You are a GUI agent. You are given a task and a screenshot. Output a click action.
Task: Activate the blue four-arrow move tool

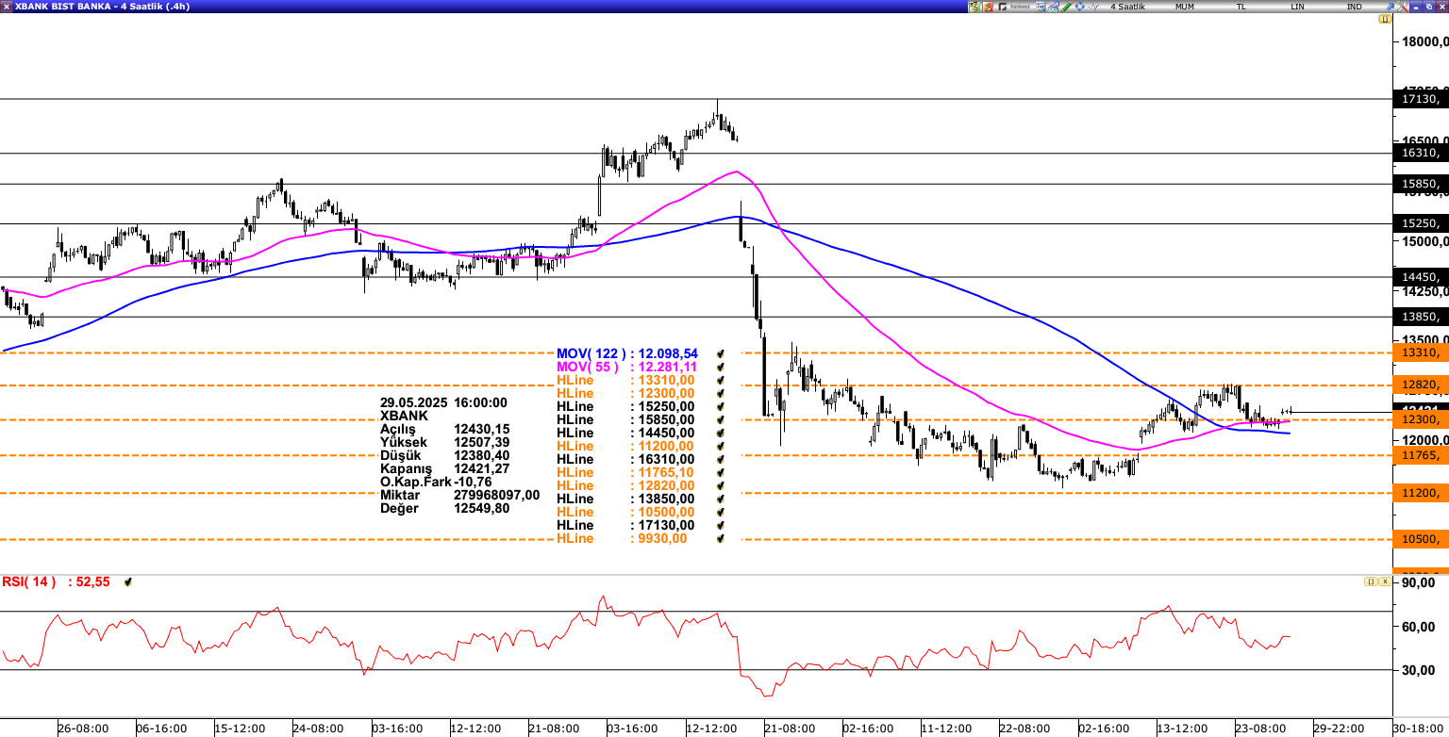point(1080,7)
